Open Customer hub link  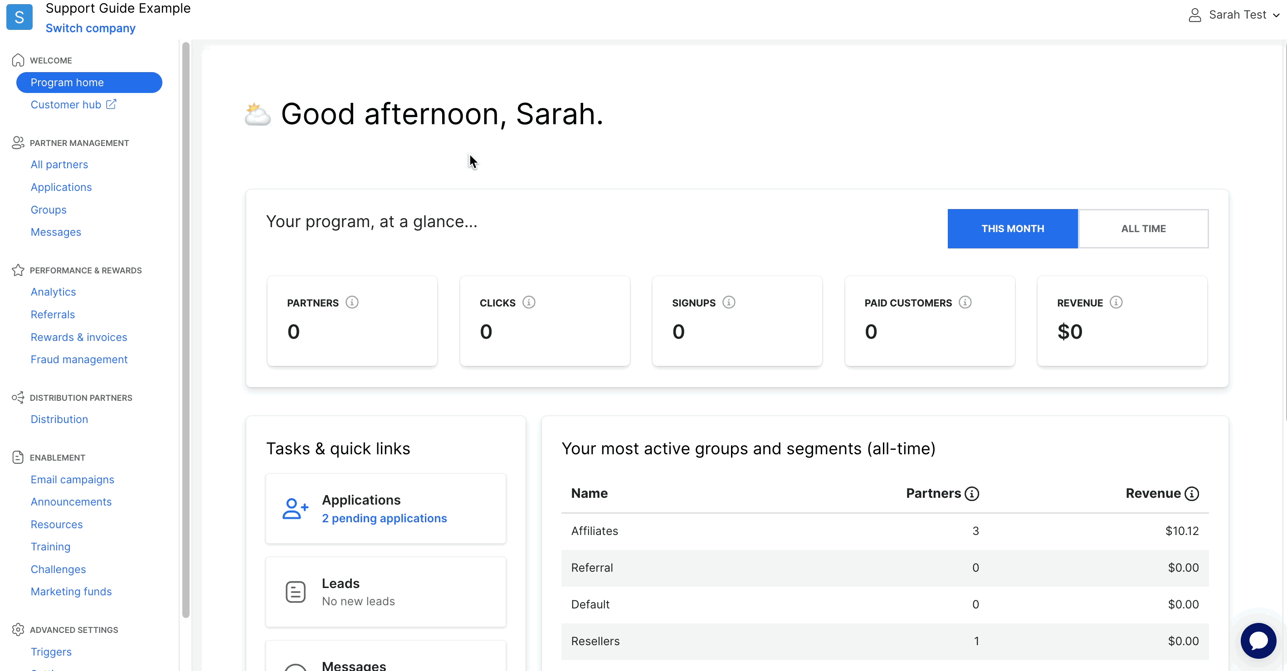point(73,104)
